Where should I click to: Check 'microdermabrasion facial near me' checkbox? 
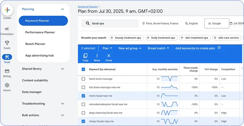click(x=83, y=104)
